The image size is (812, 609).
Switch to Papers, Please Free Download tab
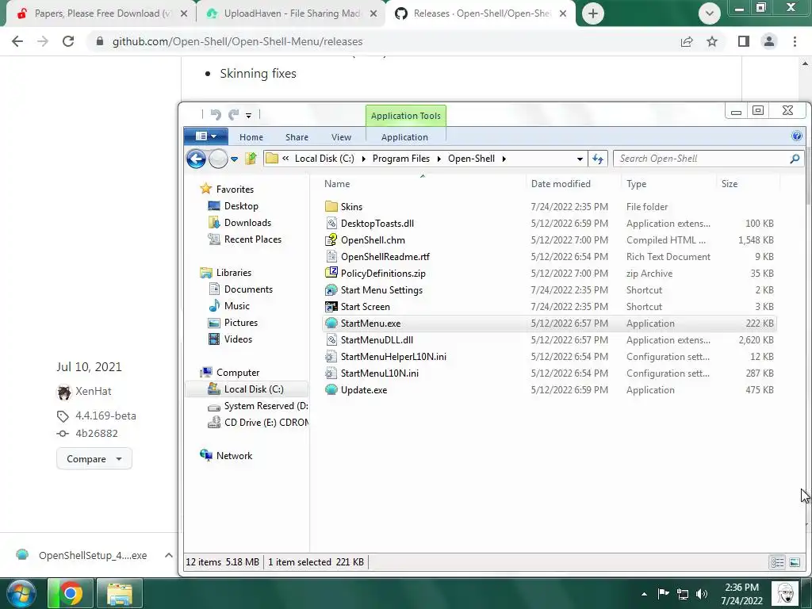pos(101,13)
